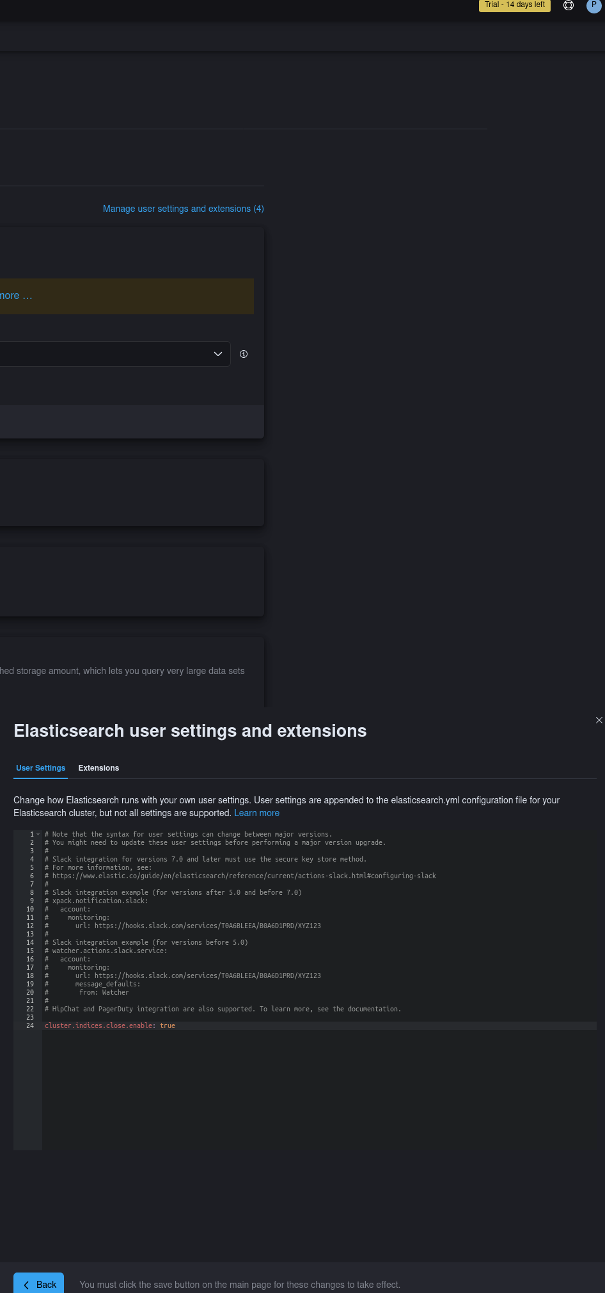Collapse the fold arrow at editor line 1

[38, 835]
